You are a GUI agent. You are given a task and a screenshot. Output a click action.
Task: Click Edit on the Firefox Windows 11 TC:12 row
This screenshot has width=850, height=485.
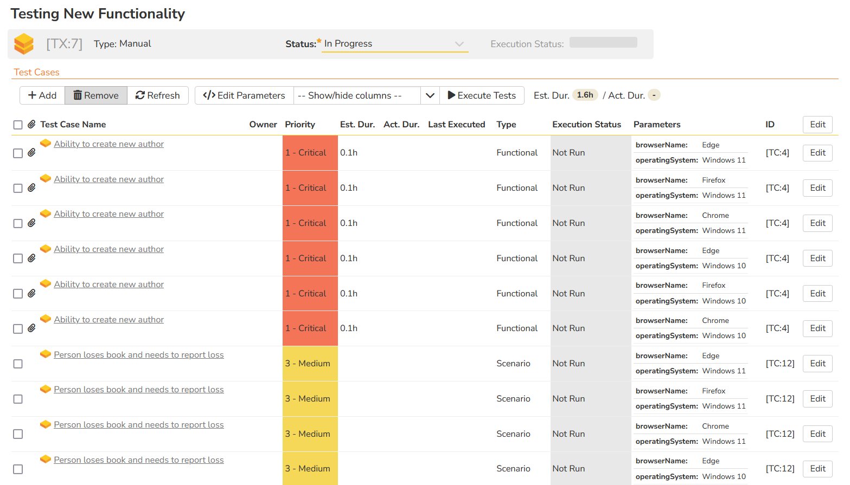817,399
